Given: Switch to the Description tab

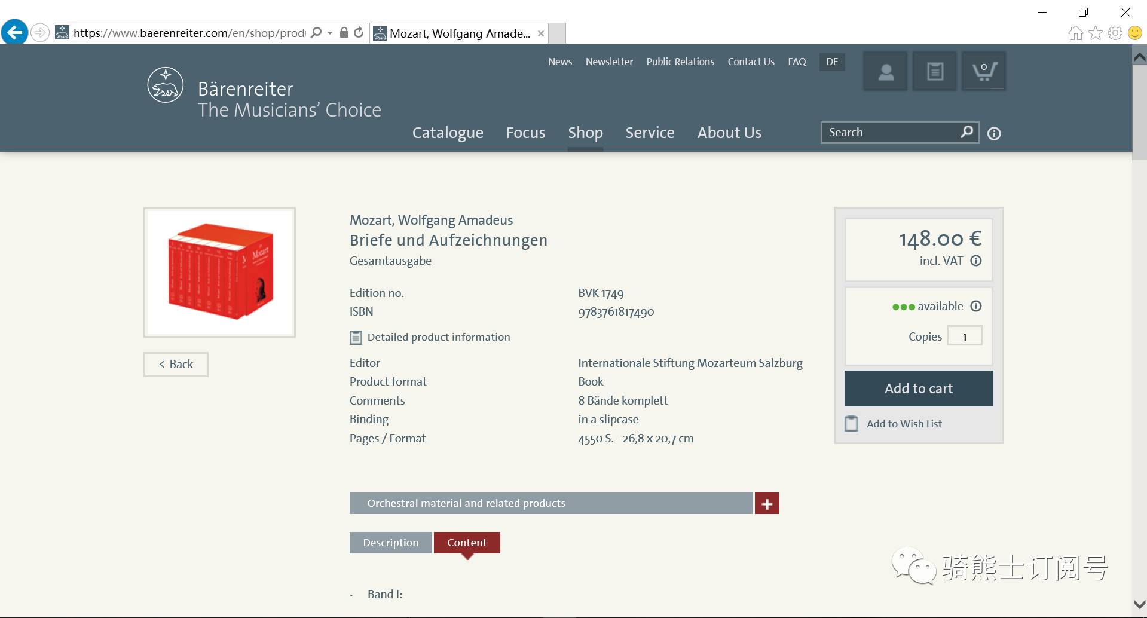Looking at the screenshot, I should pyautogui.click(x=391, y=543).
